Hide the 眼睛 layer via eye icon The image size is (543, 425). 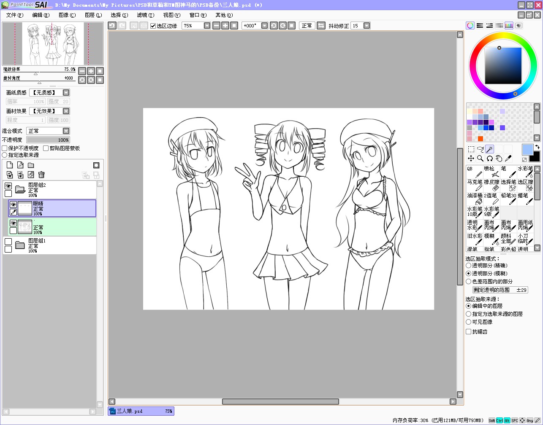coord(13,205)
